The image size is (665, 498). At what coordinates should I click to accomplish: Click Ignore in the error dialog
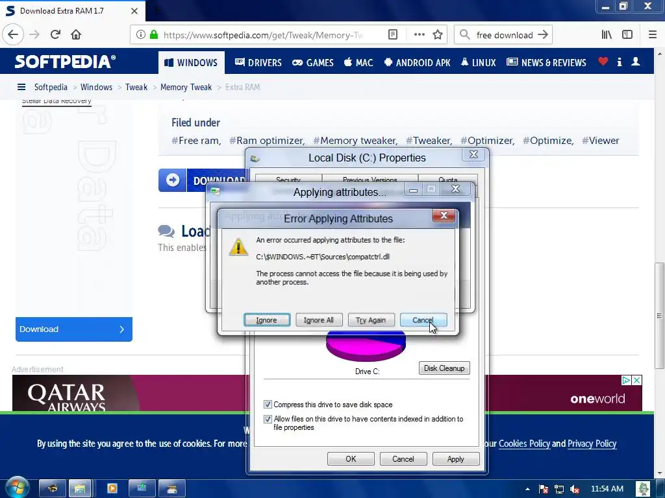(267, 320)
